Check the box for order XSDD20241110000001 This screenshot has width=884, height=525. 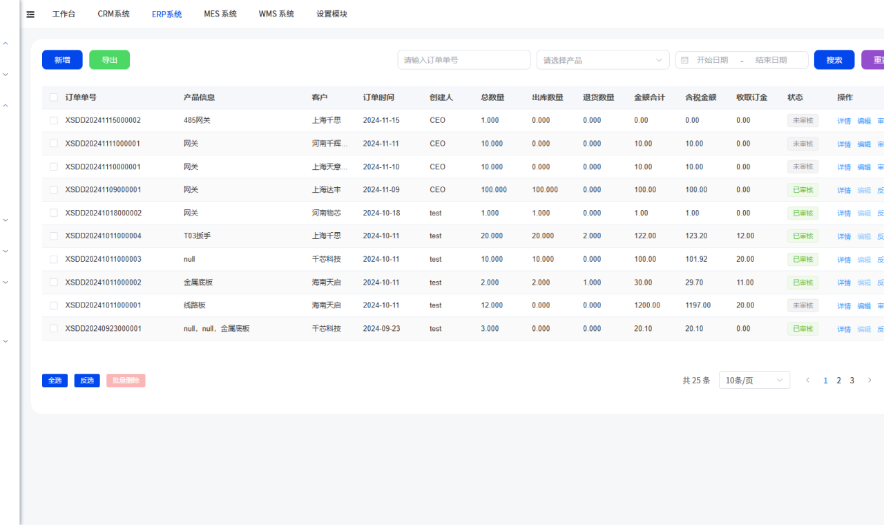[x=54, y=166]
